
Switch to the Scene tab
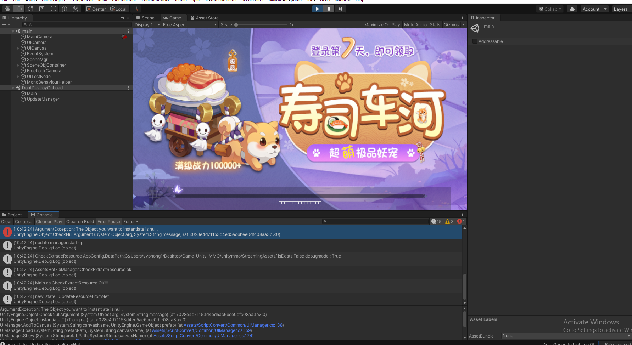(145, 18)
